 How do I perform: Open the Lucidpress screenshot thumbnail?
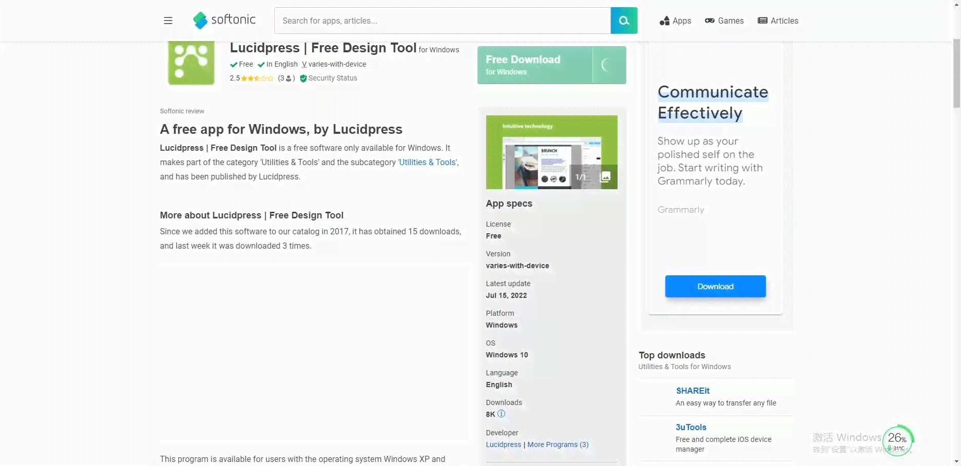coord(551,152)
